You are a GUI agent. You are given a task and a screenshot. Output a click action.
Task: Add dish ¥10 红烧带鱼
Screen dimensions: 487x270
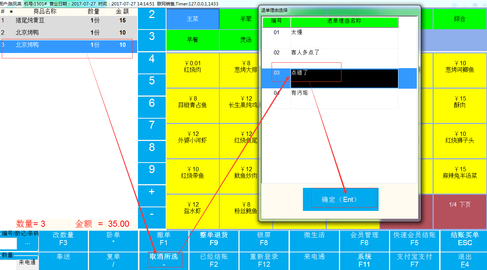coord(193,176)
